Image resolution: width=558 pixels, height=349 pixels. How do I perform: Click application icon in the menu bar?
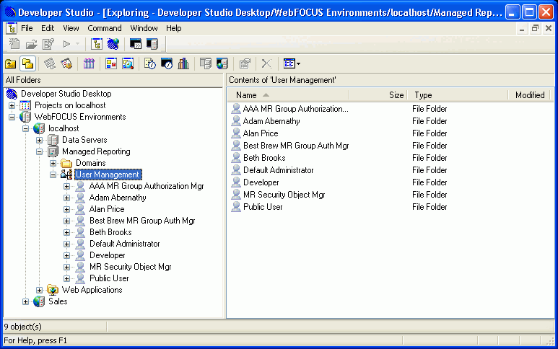[12, 28]
